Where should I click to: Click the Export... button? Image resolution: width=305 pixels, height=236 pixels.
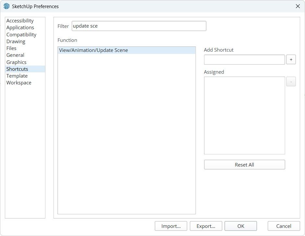tap(206, 226)
